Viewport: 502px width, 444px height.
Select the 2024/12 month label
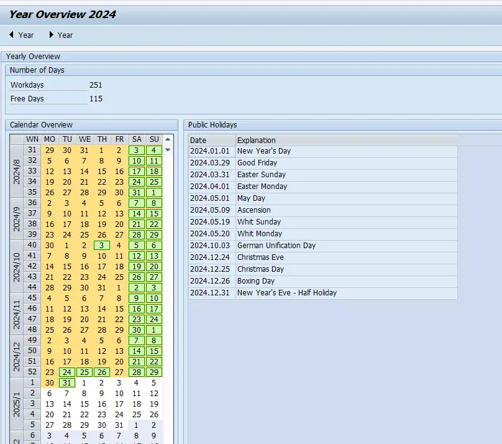[17, 356]
